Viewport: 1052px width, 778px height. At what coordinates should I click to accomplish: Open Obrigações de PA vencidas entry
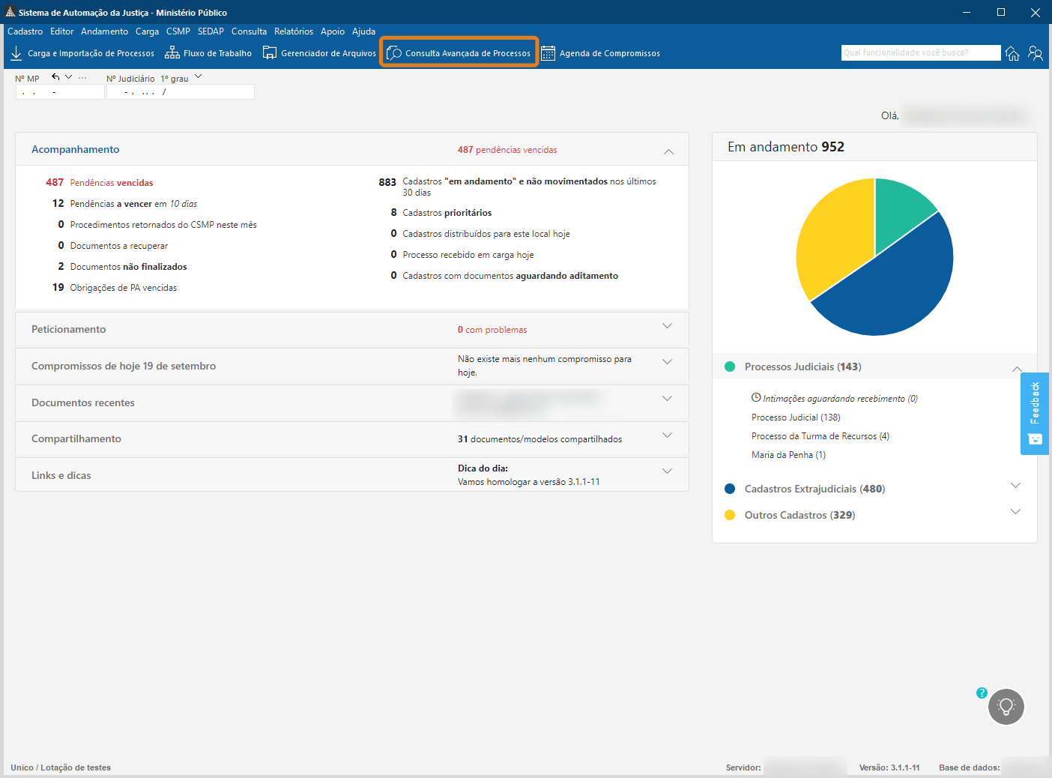(x=115, y=288)
